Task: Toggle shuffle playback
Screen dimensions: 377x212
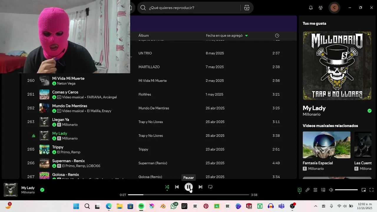Action: tap(167, 187)
